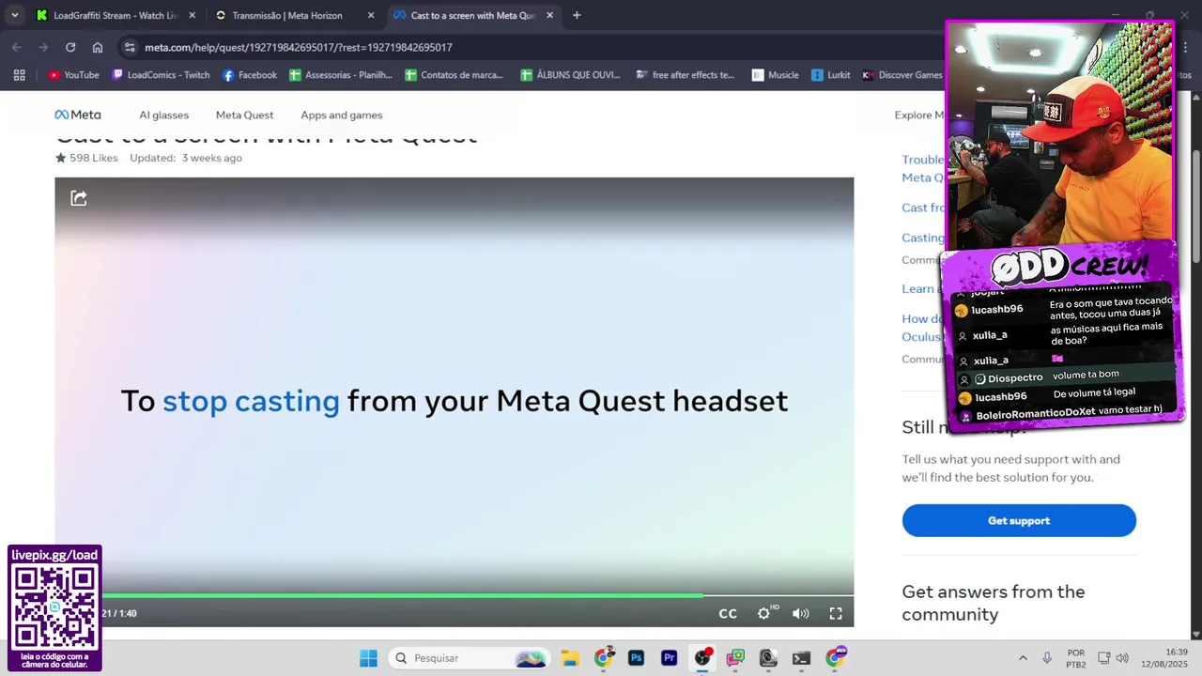Click the Get support button
Viewport: 1202px width, 676px height.
click(x=1019, y=520)
